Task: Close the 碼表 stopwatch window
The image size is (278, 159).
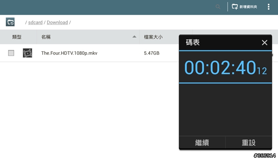Action: pyautogui.click(x=265, y=43)
